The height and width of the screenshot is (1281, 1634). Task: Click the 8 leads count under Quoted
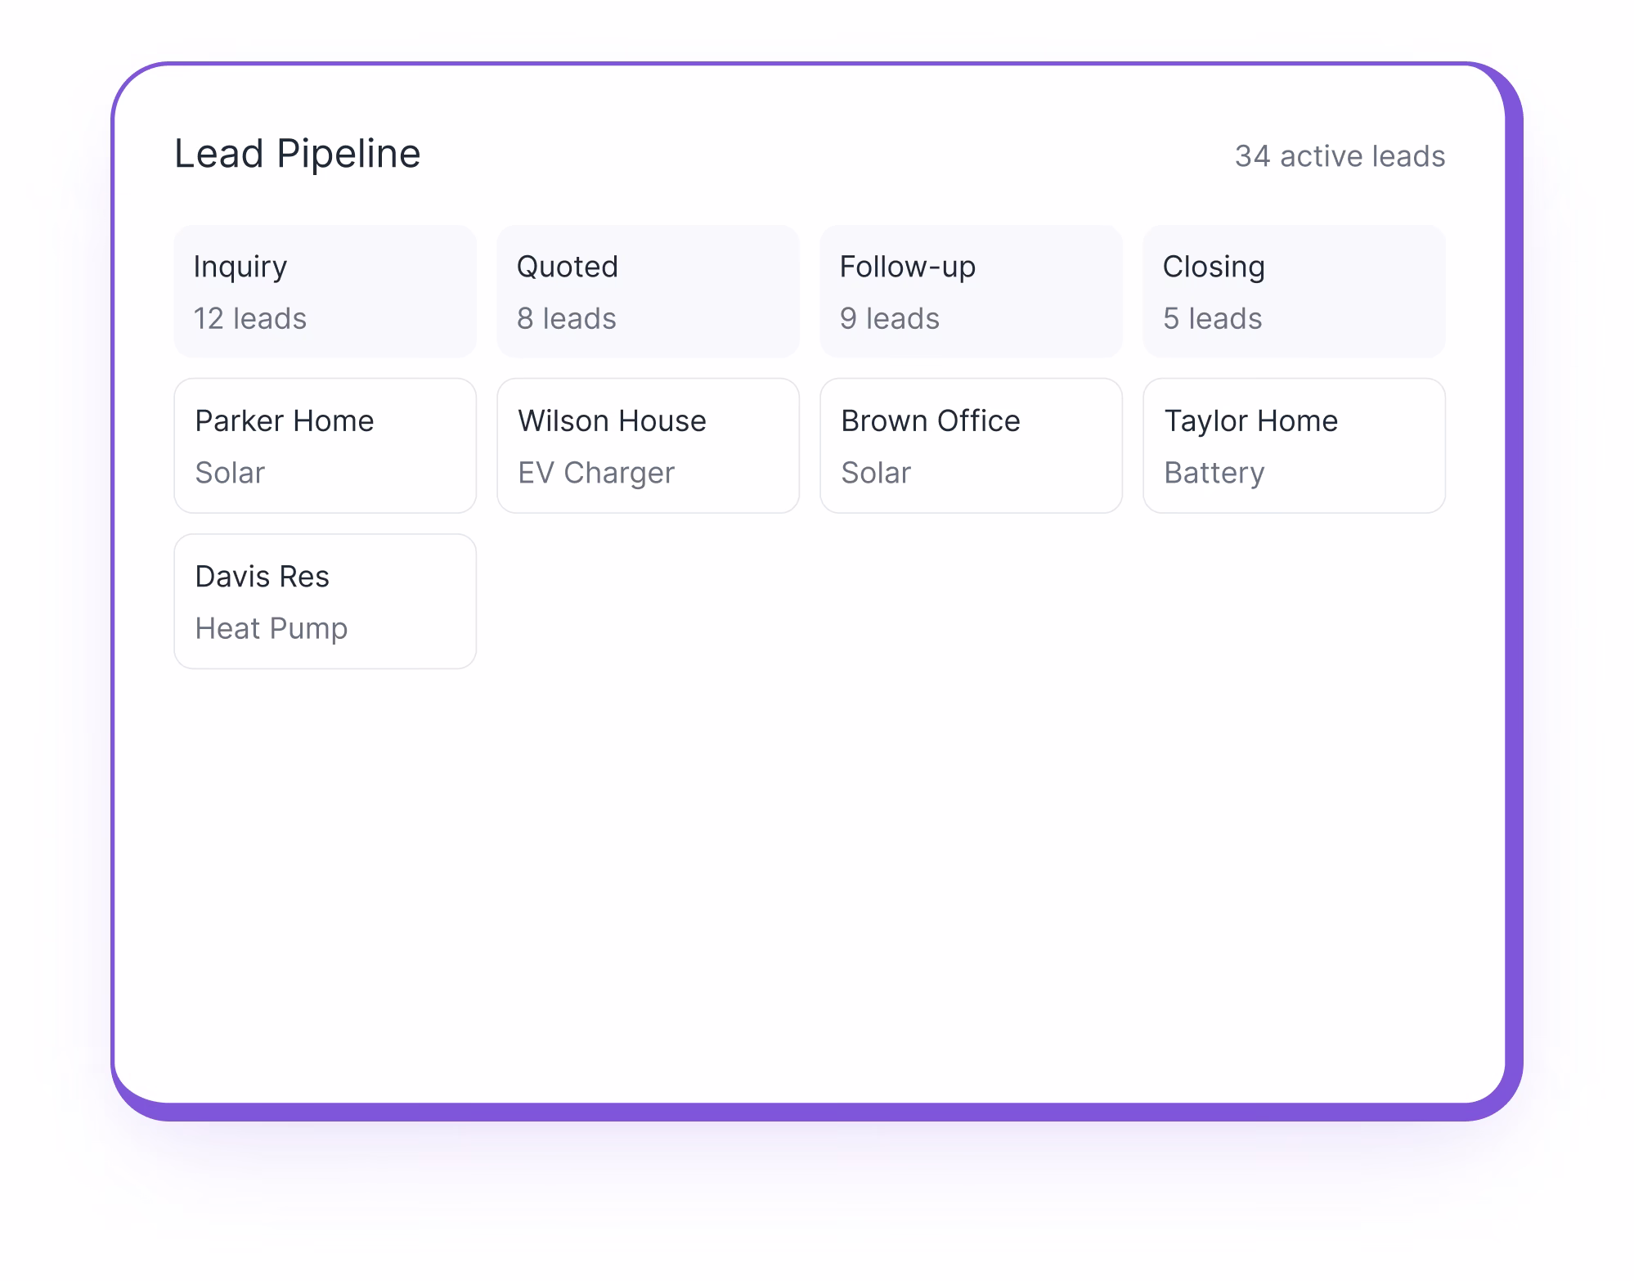[568, 319]
